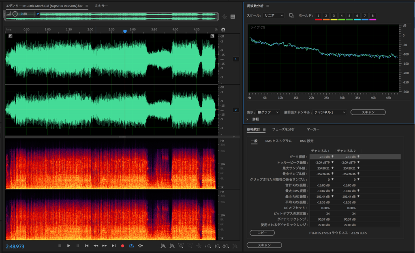Stop playback with the Stop button

point(60,246)
